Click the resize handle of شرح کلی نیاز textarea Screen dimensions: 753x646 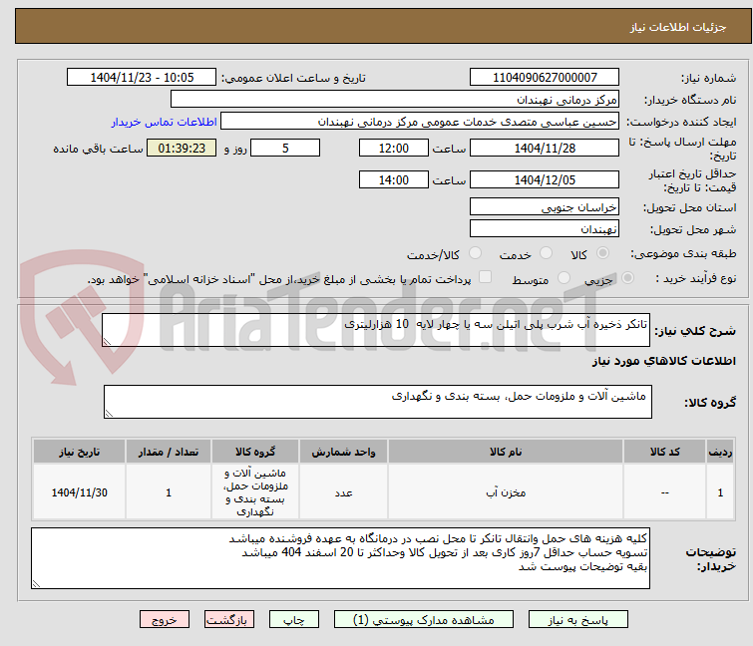pos(107,341)
